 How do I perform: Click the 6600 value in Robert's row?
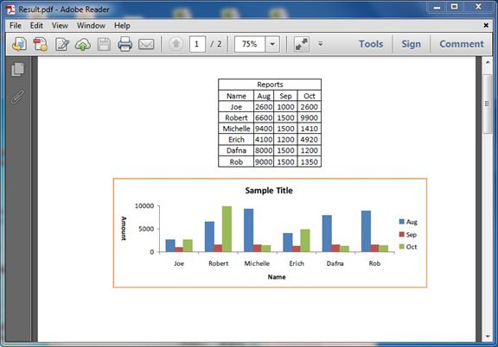(x=264, y=117)
